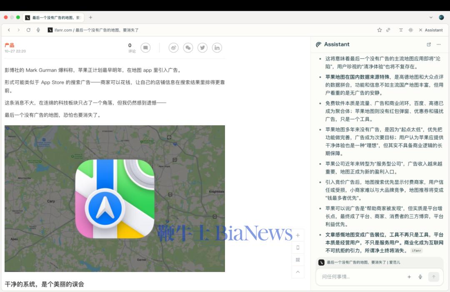Share article via WeChat icon
Screen dimensions: 450x292
(188, 48)
